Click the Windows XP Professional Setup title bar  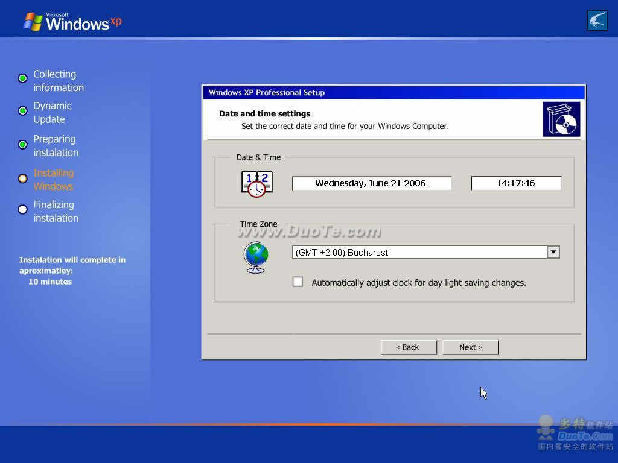(x=393, y=92)
